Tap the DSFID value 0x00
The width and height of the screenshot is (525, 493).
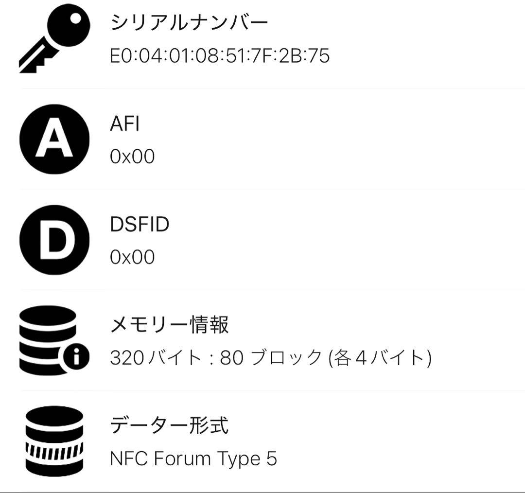[x=132, y=257]
